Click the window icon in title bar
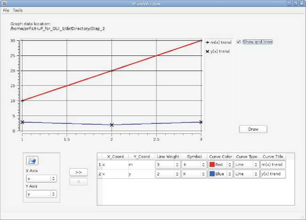 point(4,3)
